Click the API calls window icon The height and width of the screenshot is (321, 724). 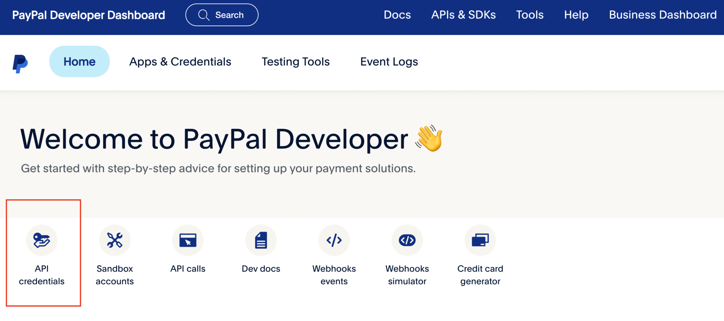coord(188,240)
